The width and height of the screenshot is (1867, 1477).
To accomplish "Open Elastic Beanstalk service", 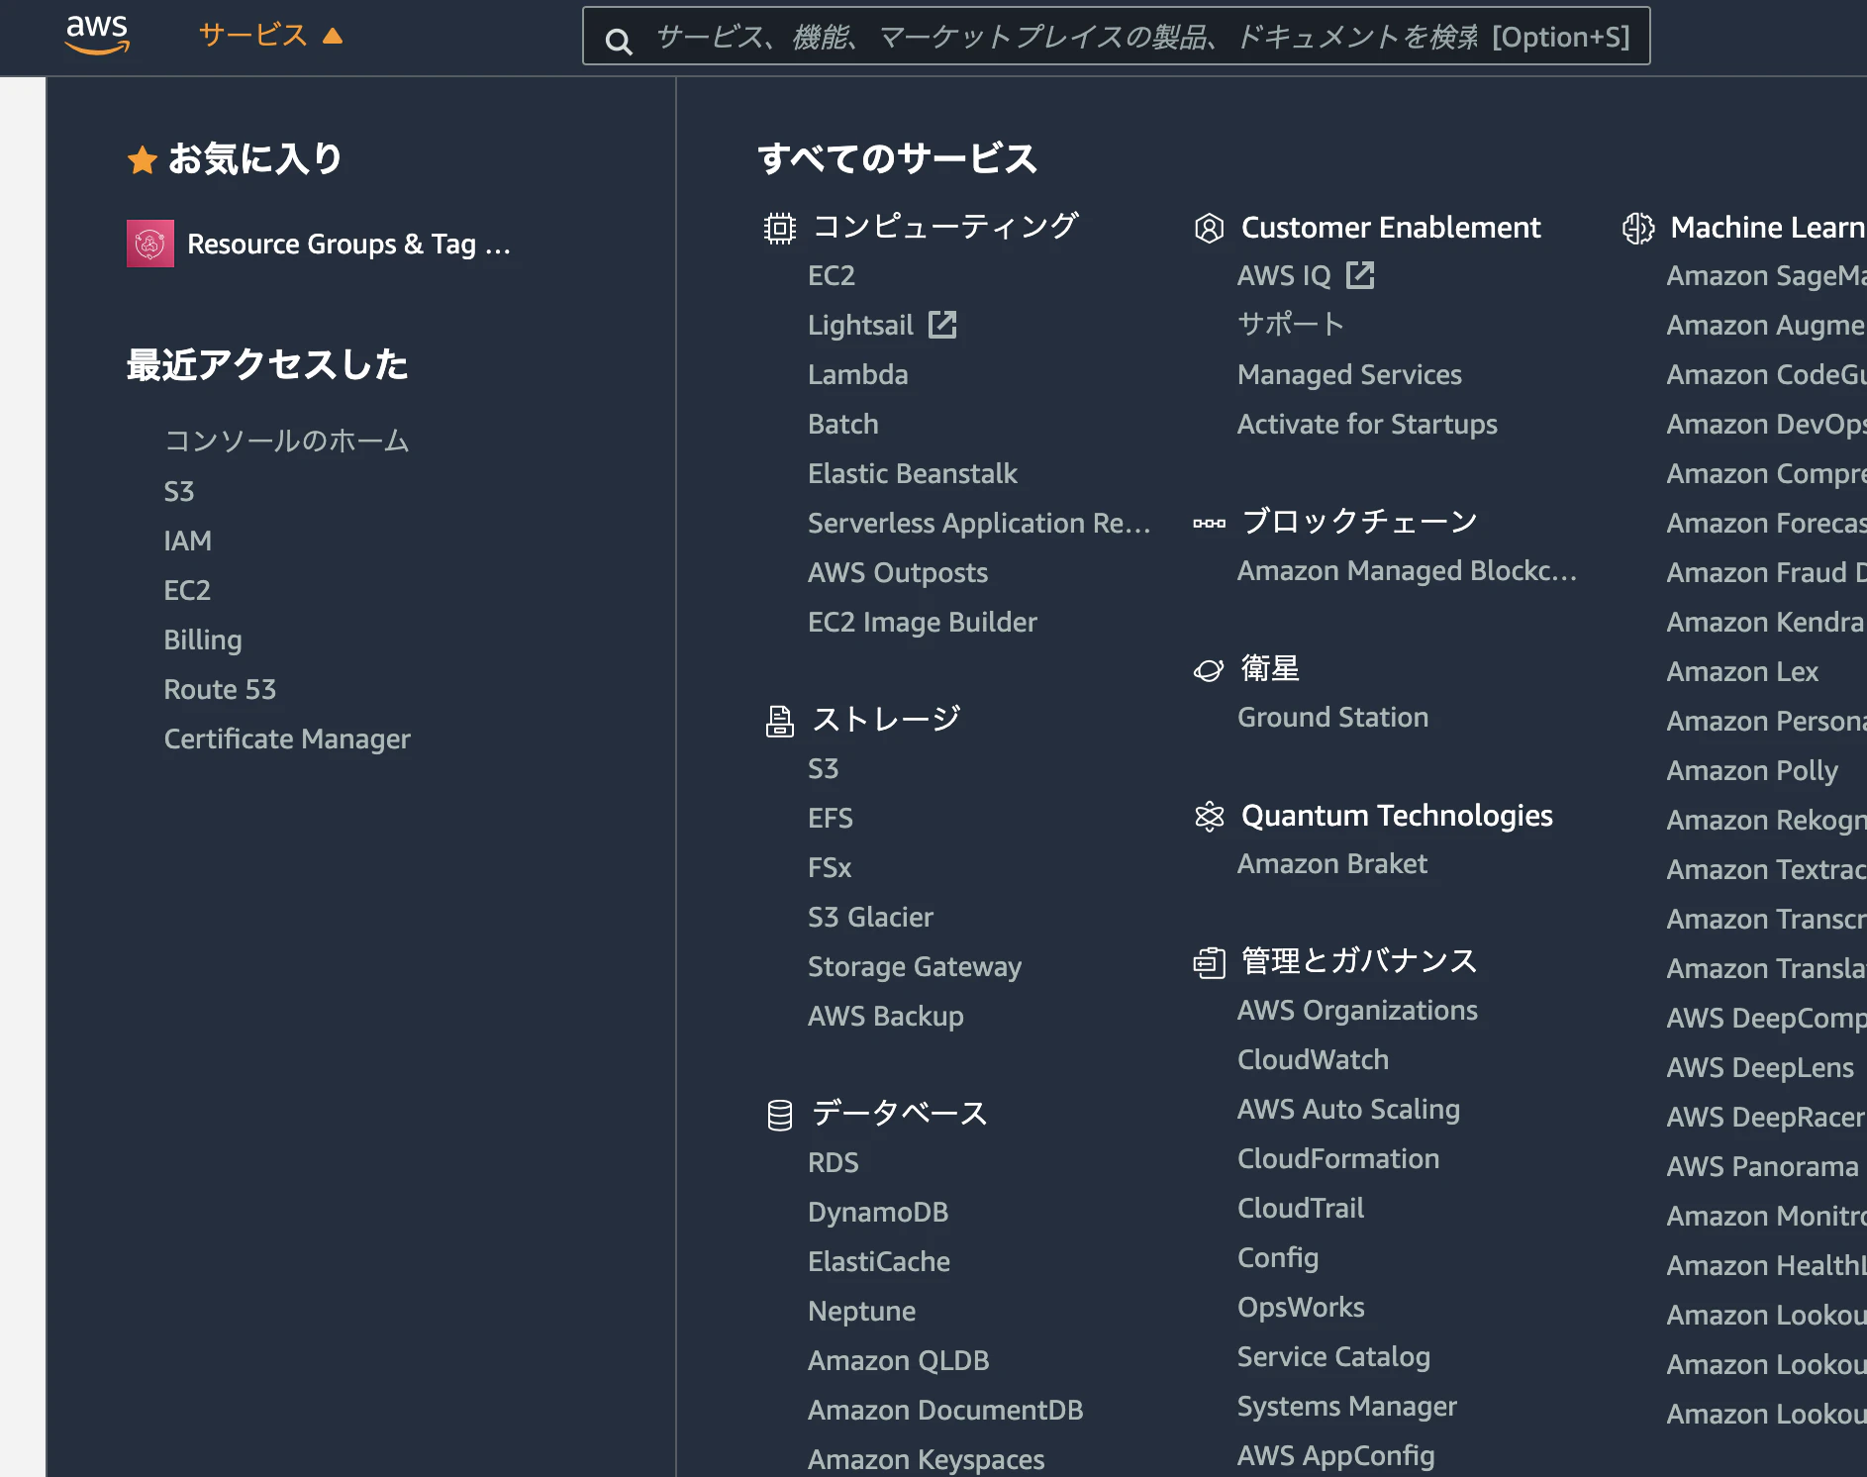I will [x=913, y=473].
